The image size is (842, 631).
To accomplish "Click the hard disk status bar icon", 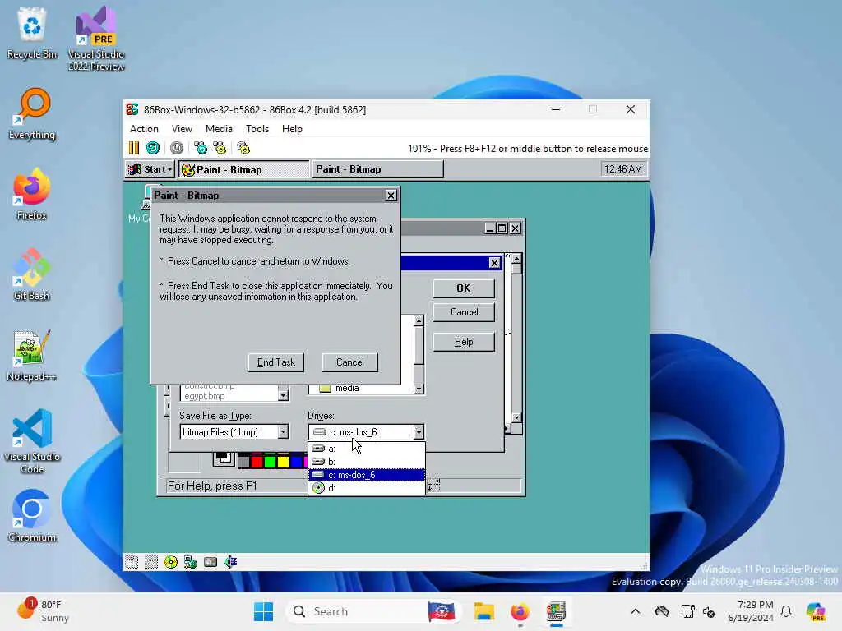I will [210, 562].
